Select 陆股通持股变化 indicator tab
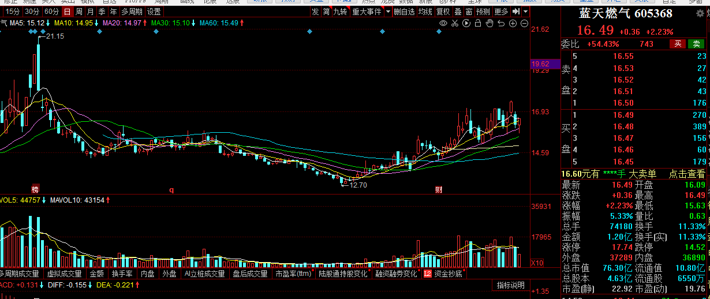Image resolution: width=710 pixels, height=299 pixels. point(343,274)
